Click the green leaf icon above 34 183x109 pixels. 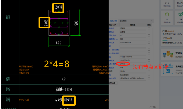181,14
